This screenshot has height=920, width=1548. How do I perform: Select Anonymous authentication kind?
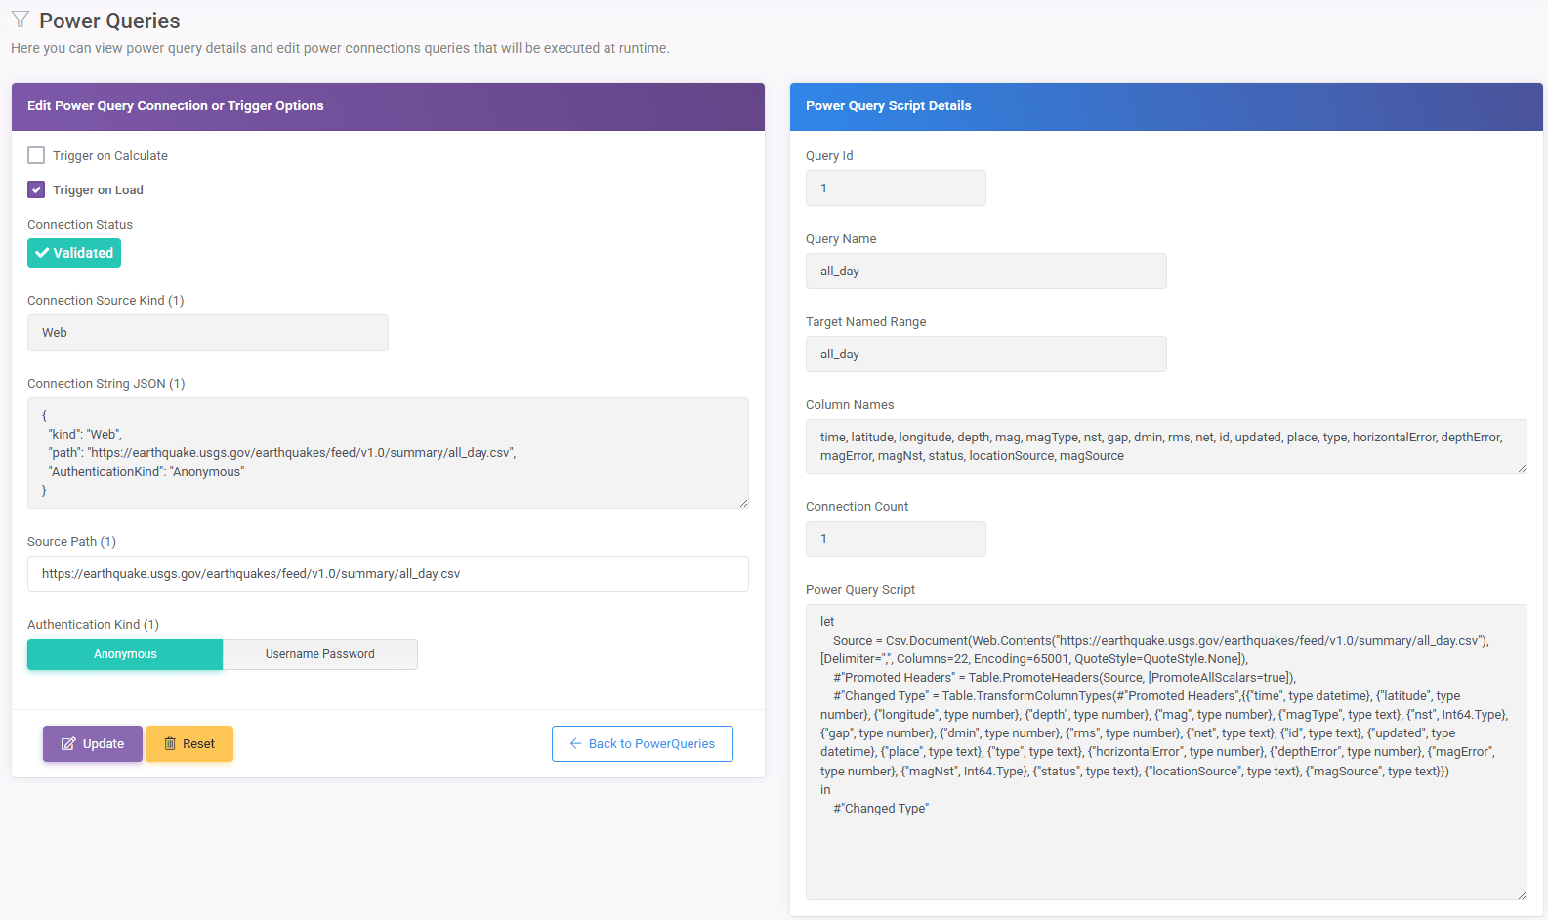(x=125, y=654)
